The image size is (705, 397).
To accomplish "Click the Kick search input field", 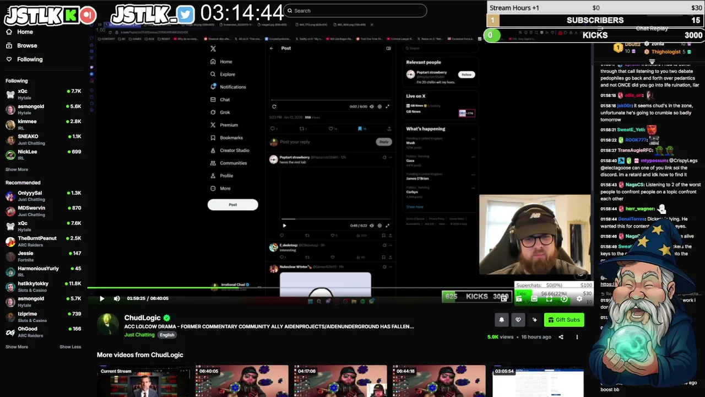I will click(x=355, y=10).
